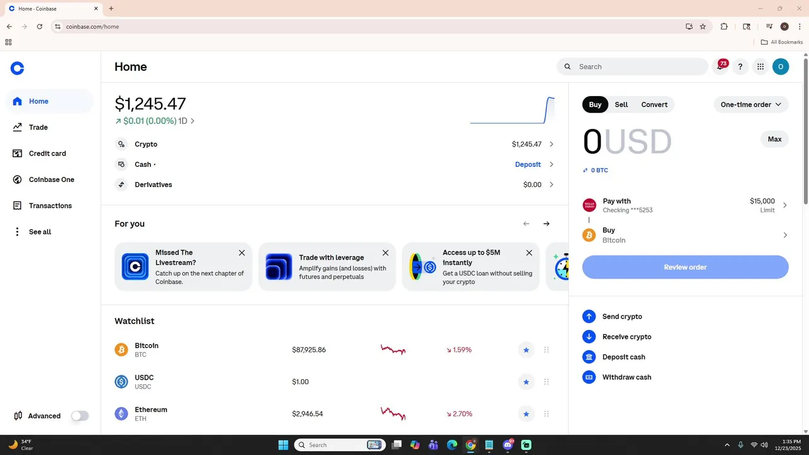Click drag handle dots on Ethereum row
The image size is (809, 455).
(x=547, y=414)
